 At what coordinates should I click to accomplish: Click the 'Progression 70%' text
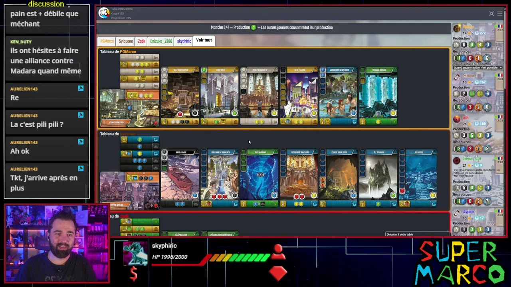click(121, 18)
